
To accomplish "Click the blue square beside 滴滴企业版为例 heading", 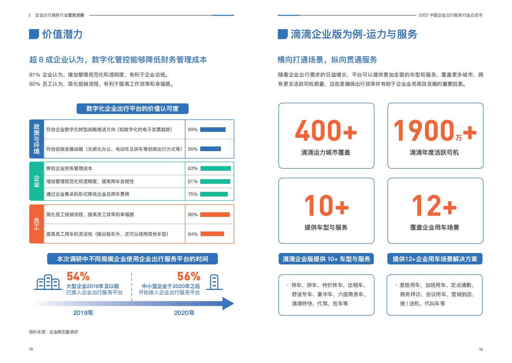I will (283, 34).
